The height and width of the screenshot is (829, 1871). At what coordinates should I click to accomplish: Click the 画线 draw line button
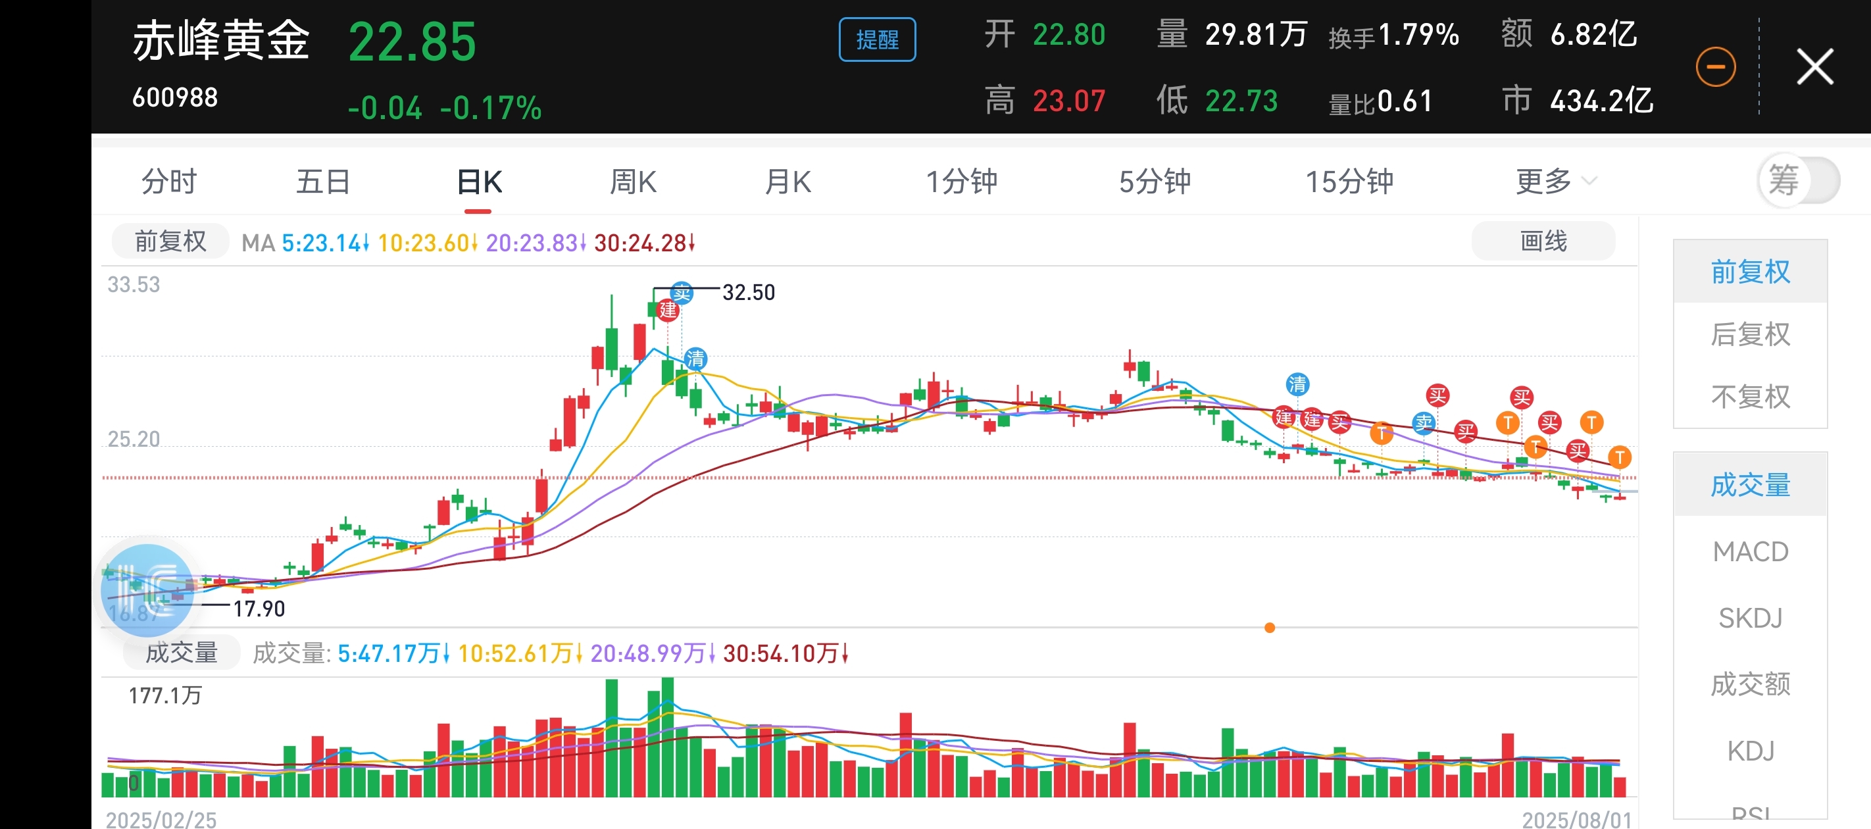1543,241
